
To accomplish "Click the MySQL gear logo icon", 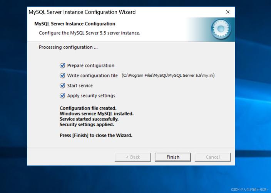I will point(221,29).
